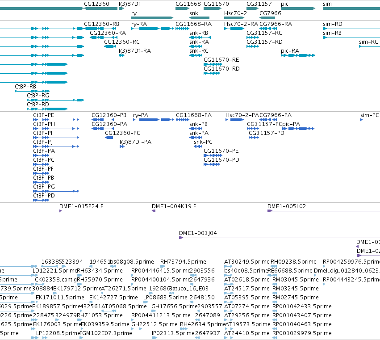This screenshot has width=380, height=340.
Task: Select the snk-RC transcript label
Action: [x=199, y=51]
